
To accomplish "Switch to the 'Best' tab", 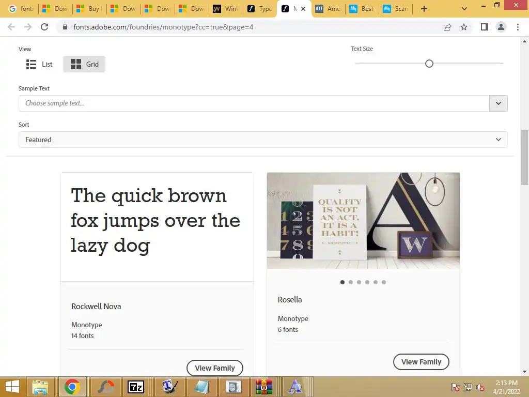I will [x=362, y=9].
